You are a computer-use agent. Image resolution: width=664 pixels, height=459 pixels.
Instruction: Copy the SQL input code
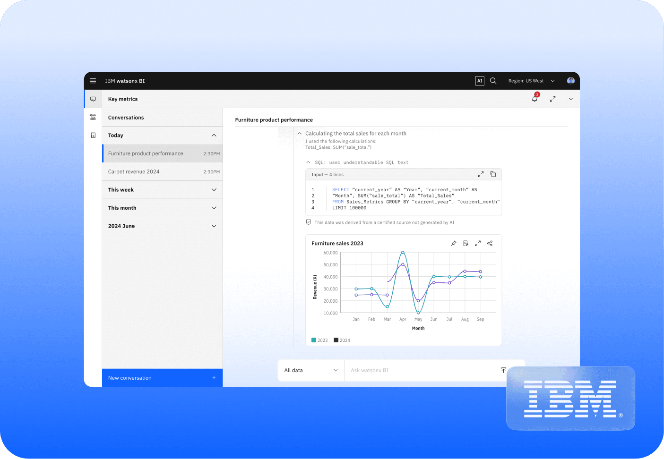(493, 174)
